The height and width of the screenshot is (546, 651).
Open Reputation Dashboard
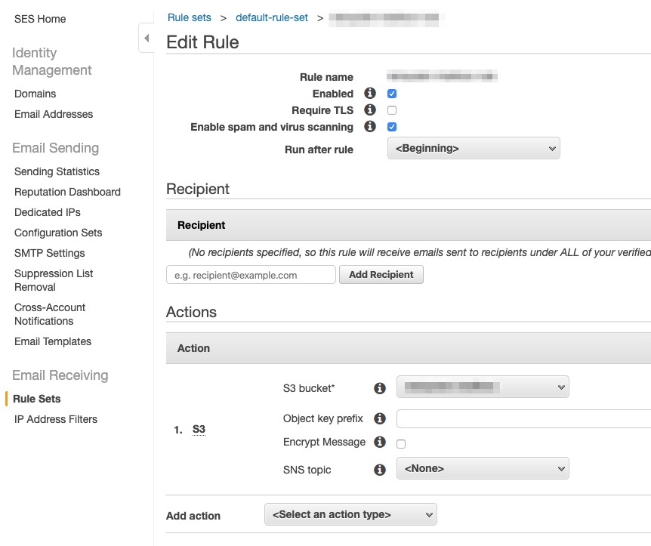click(x=67, y=192)
